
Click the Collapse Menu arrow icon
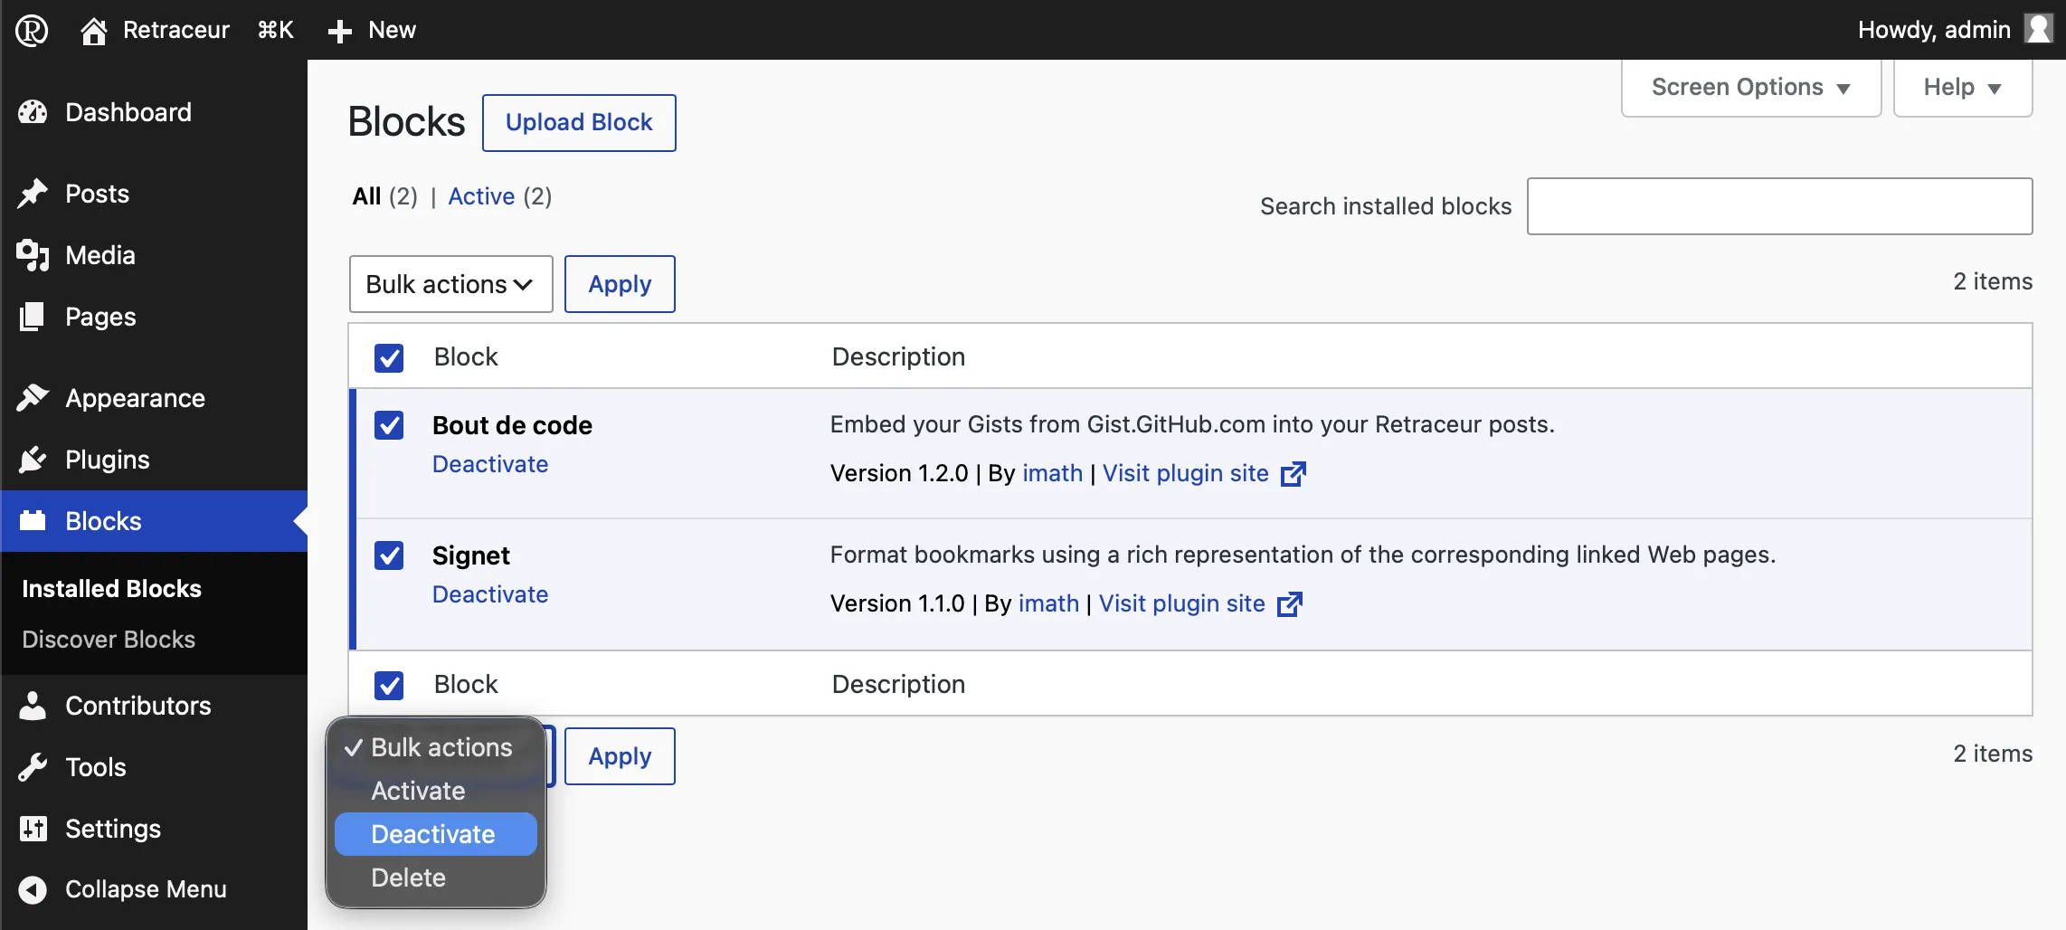point(33,890)
